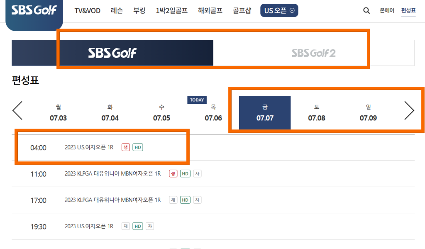Viewport: 425px width, 249px height.
Task: Click the 17:00 time label
Action: coord(38,200)
